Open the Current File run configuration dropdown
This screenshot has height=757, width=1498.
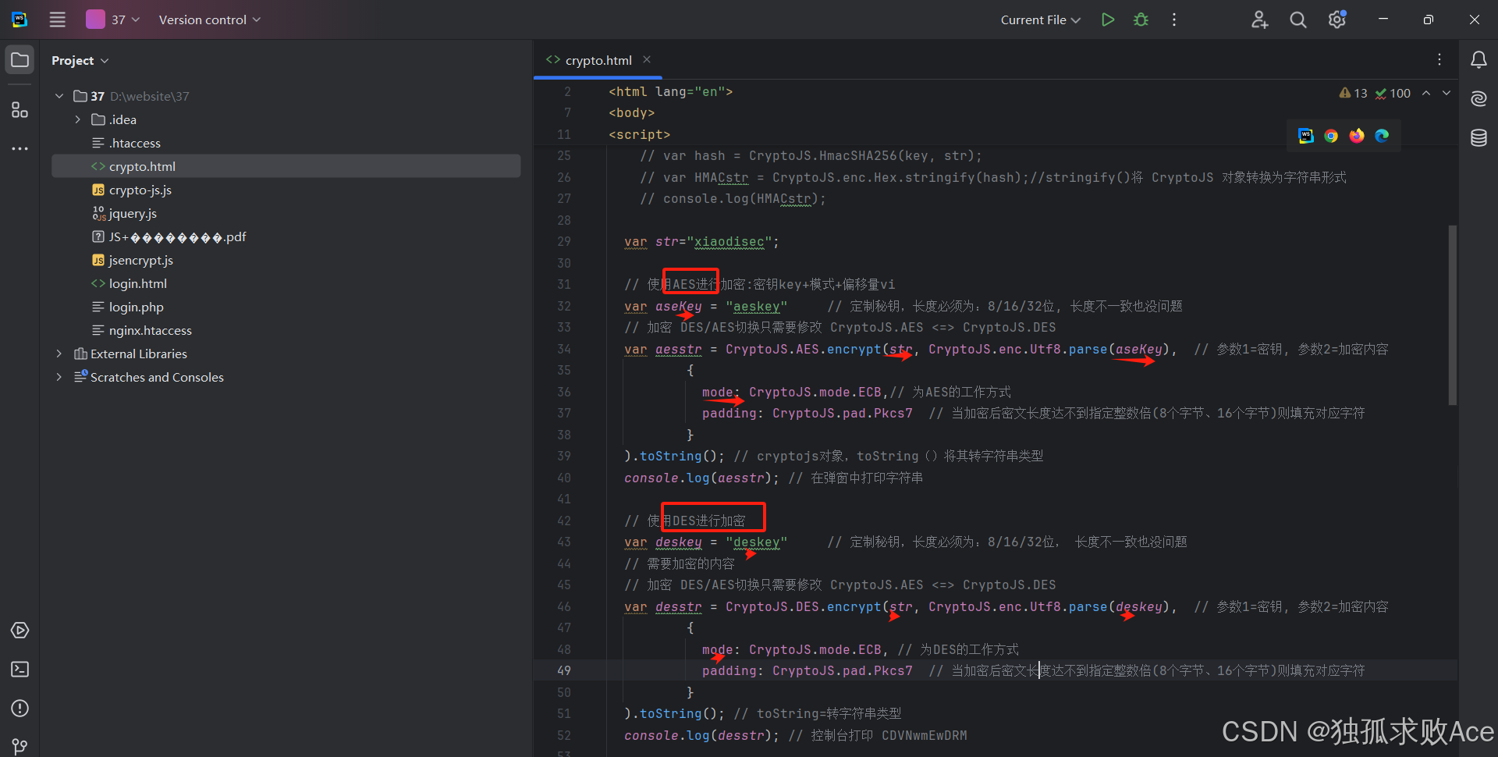coord(1040,20)
